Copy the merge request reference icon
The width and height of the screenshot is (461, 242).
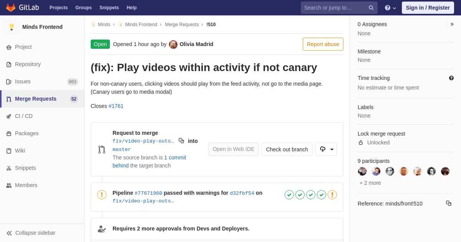point(449,203)
